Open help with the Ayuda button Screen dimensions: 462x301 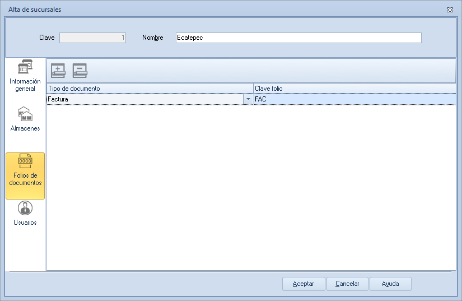(390, 284)
